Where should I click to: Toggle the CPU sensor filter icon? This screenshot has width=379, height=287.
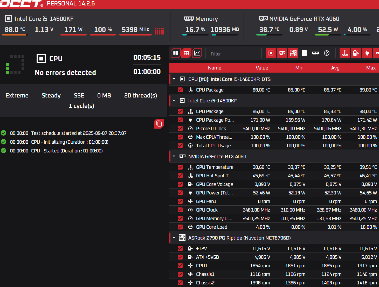click(271, 53)
